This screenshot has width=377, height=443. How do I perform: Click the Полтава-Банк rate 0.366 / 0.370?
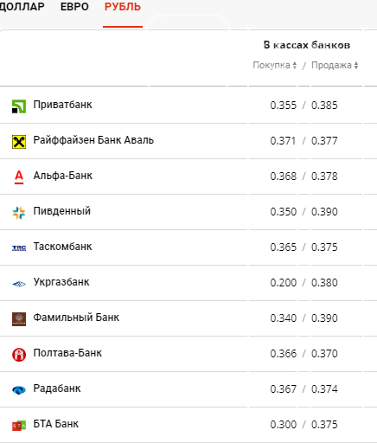pos(304,354)
